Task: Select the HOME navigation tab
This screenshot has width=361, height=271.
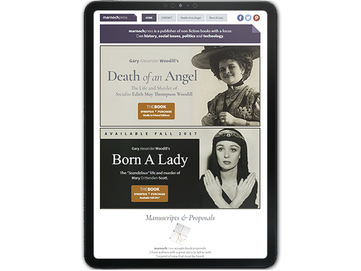Action: coord(149,18)
